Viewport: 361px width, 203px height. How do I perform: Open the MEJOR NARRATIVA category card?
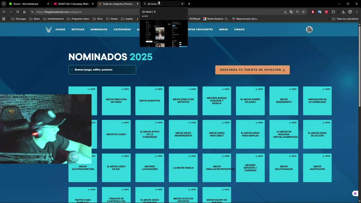[x=150, y=101]
